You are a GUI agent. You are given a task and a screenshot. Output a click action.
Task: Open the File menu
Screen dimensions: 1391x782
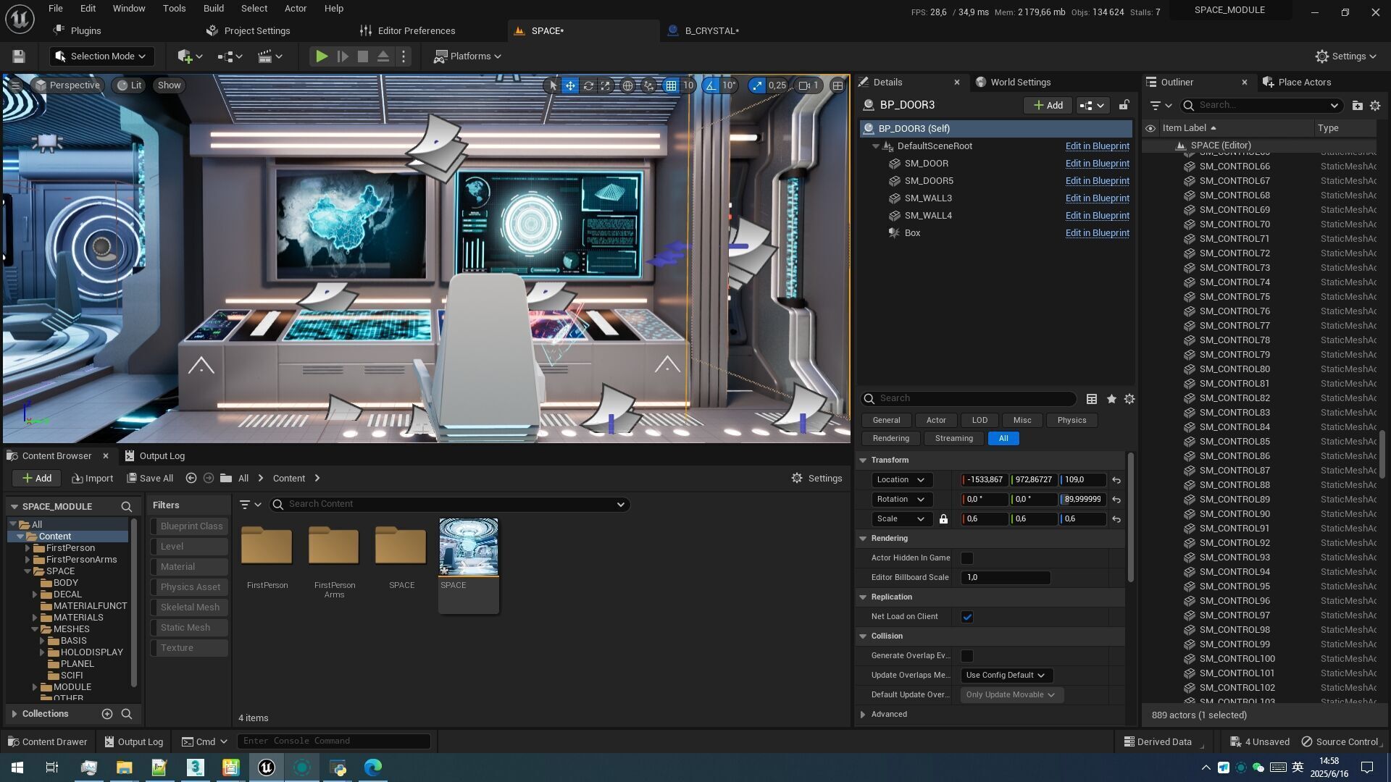(55, 9)
